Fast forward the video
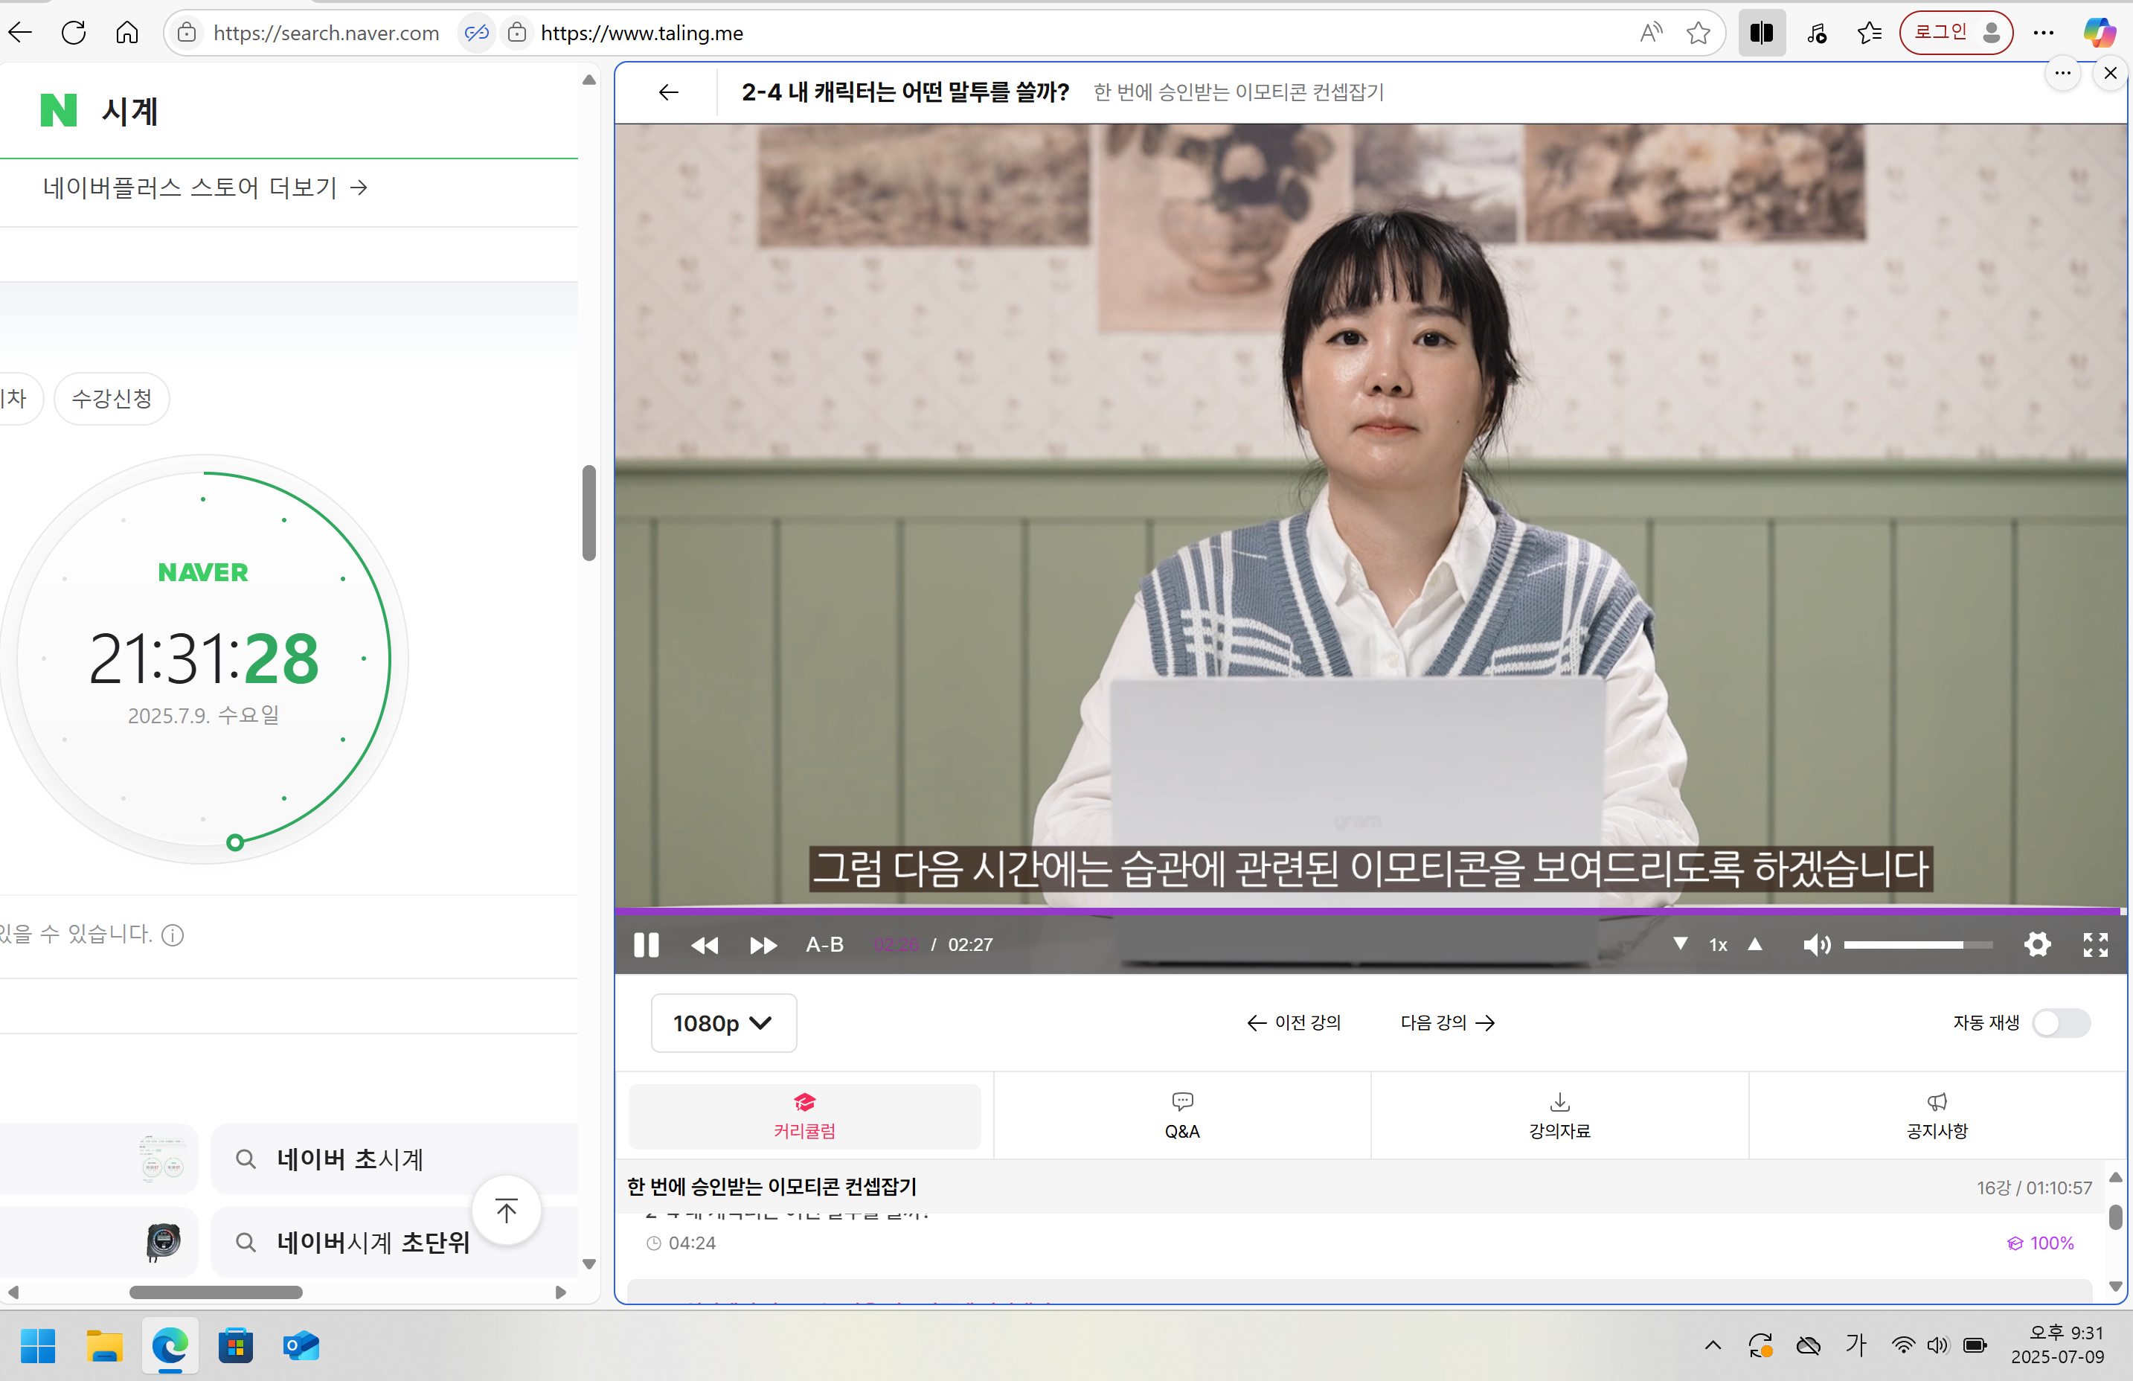2133x1381 pixels. click(763, 944)
